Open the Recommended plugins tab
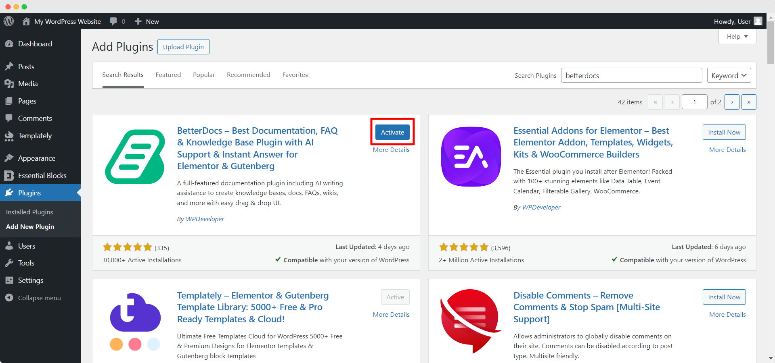 coord(248,75)
